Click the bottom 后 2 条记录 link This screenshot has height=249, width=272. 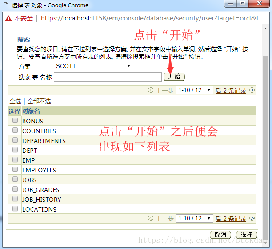pos(231,219)
